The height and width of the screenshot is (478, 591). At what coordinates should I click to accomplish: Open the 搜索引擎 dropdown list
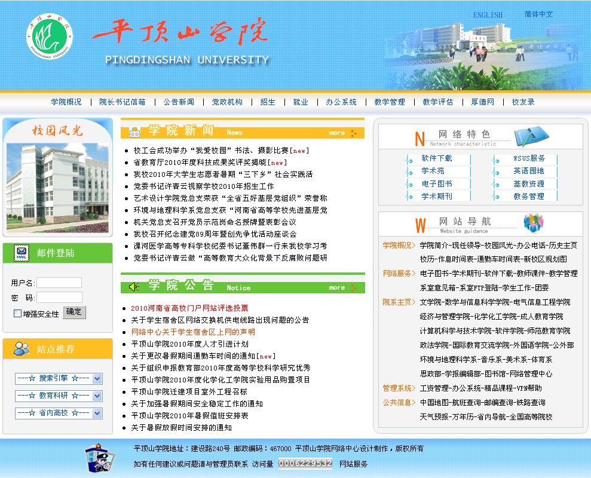click(x=97, y=378)
